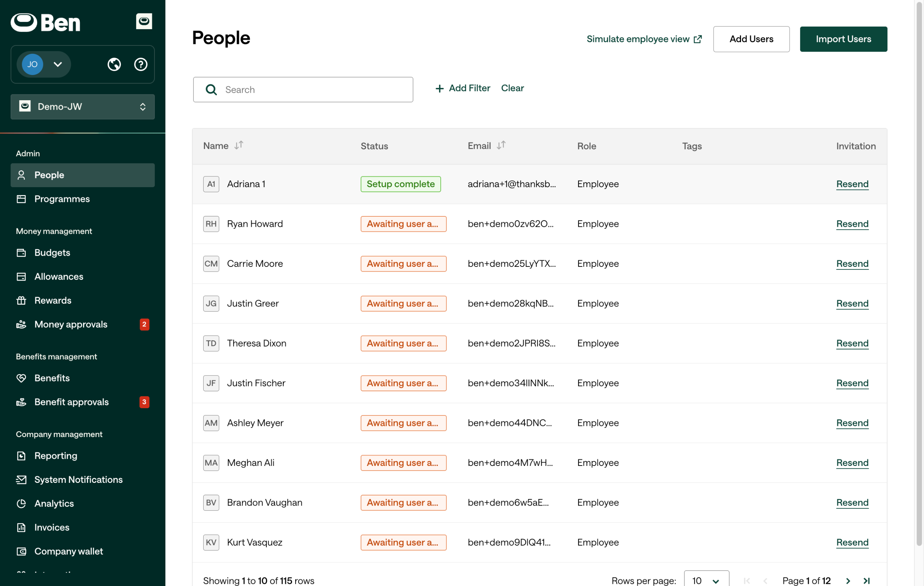Click the Import Users button
The image size is (924, 586).
[843, 39]
